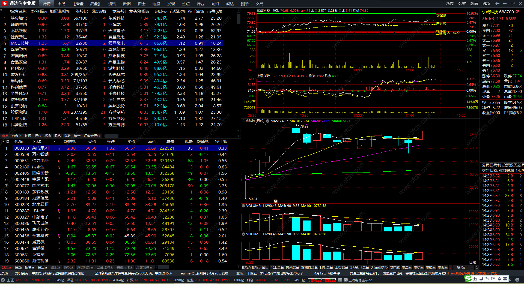The height and width of the screenshot is (284, 524).
Task: Open the 行情 top tab
Action: [47, 4]
